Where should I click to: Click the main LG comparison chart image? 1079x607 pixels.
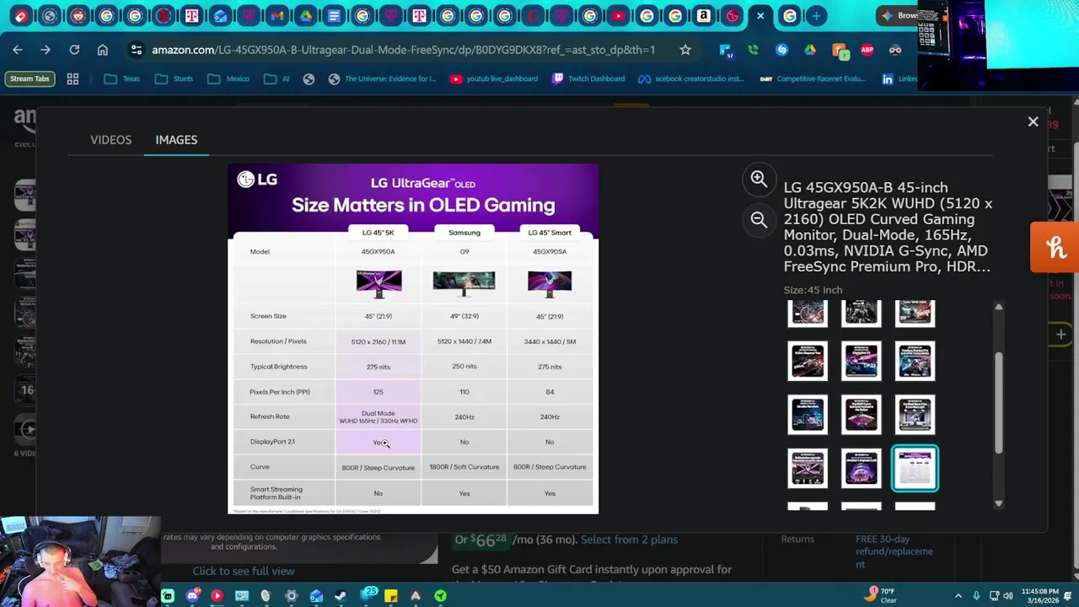pos(413,339)
